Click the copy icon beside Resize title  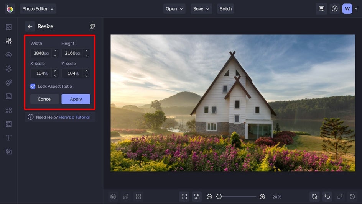pyautogui.click(x=92, y=26)
